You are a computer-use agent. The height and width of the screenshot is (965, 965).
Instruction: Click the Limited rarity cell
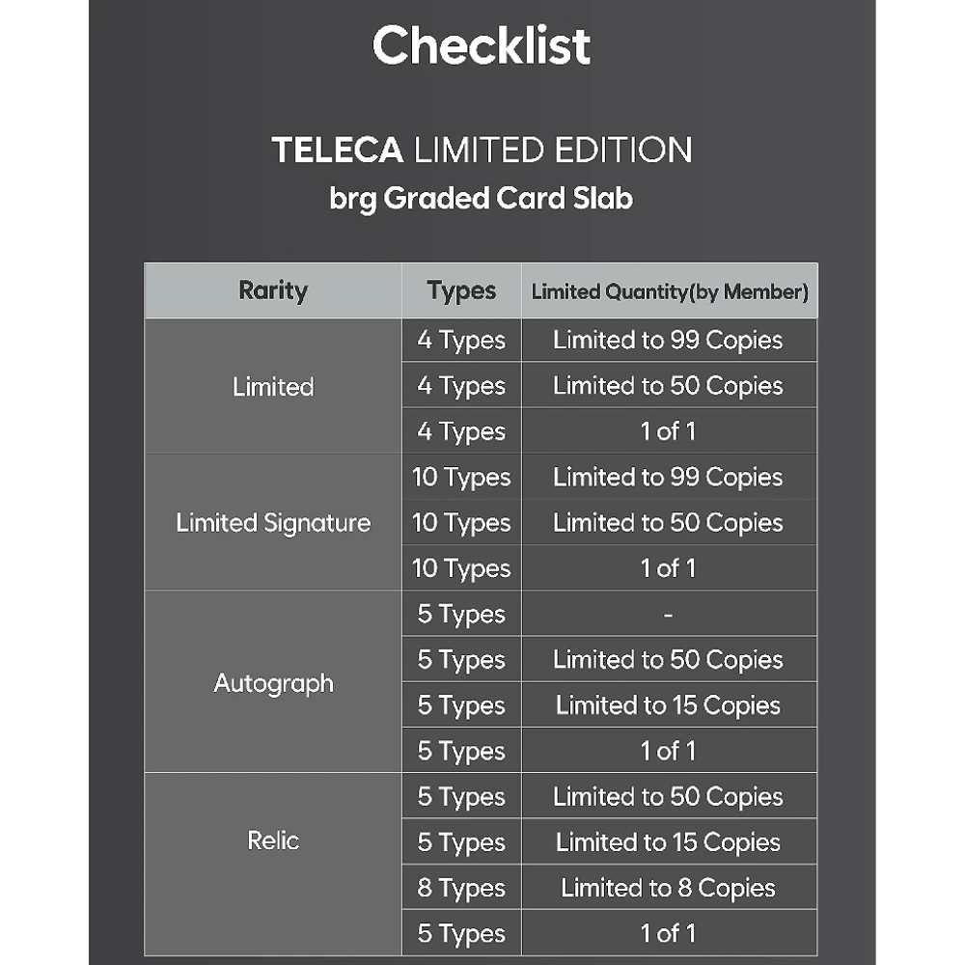coord(273,387)
